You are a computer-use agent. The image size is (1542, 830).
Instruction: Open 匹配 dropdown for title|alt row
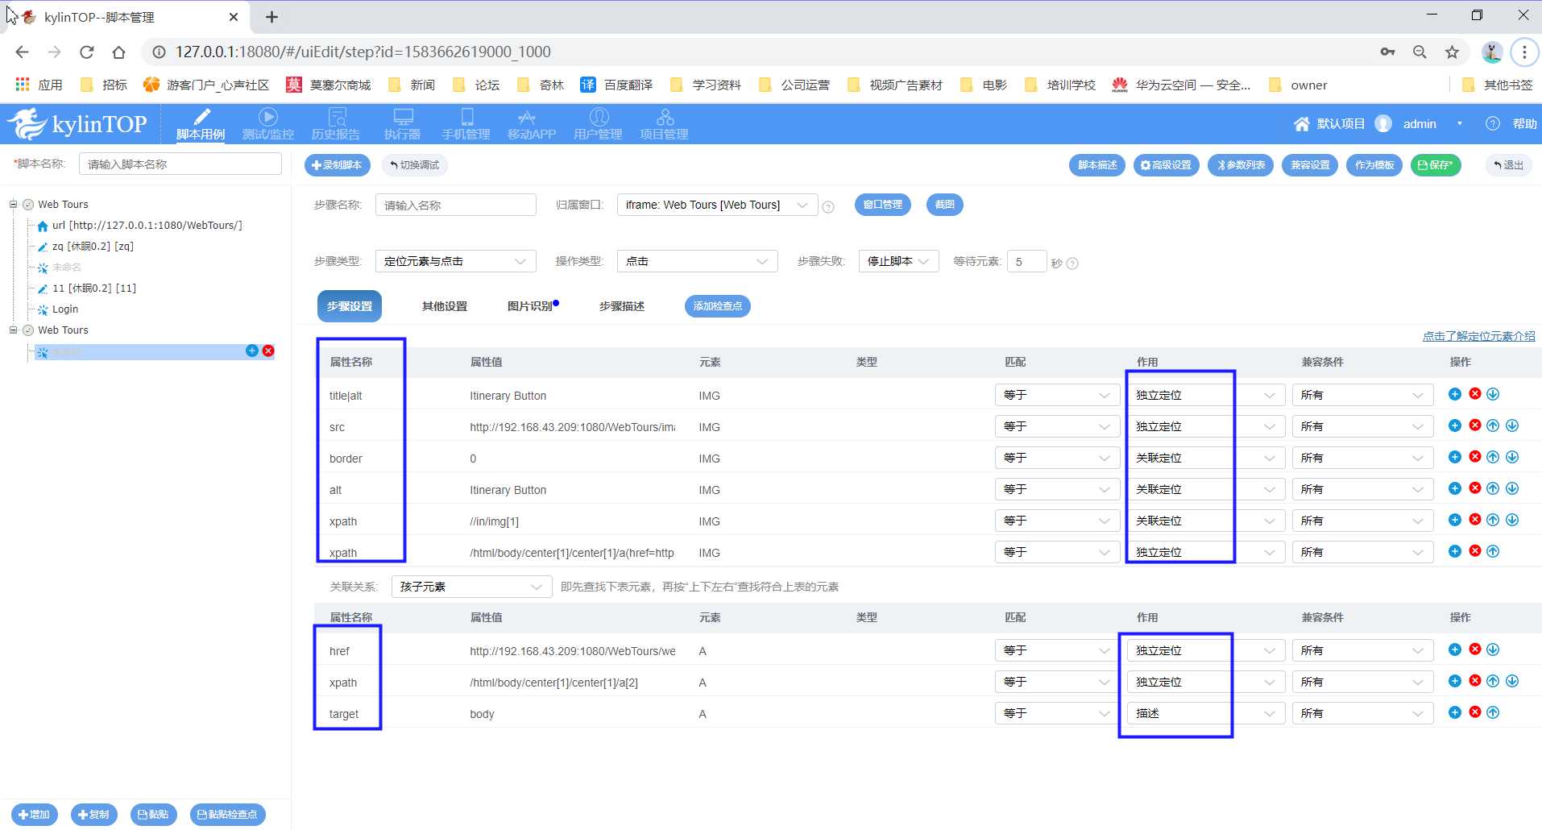(x=1057, y=395)
